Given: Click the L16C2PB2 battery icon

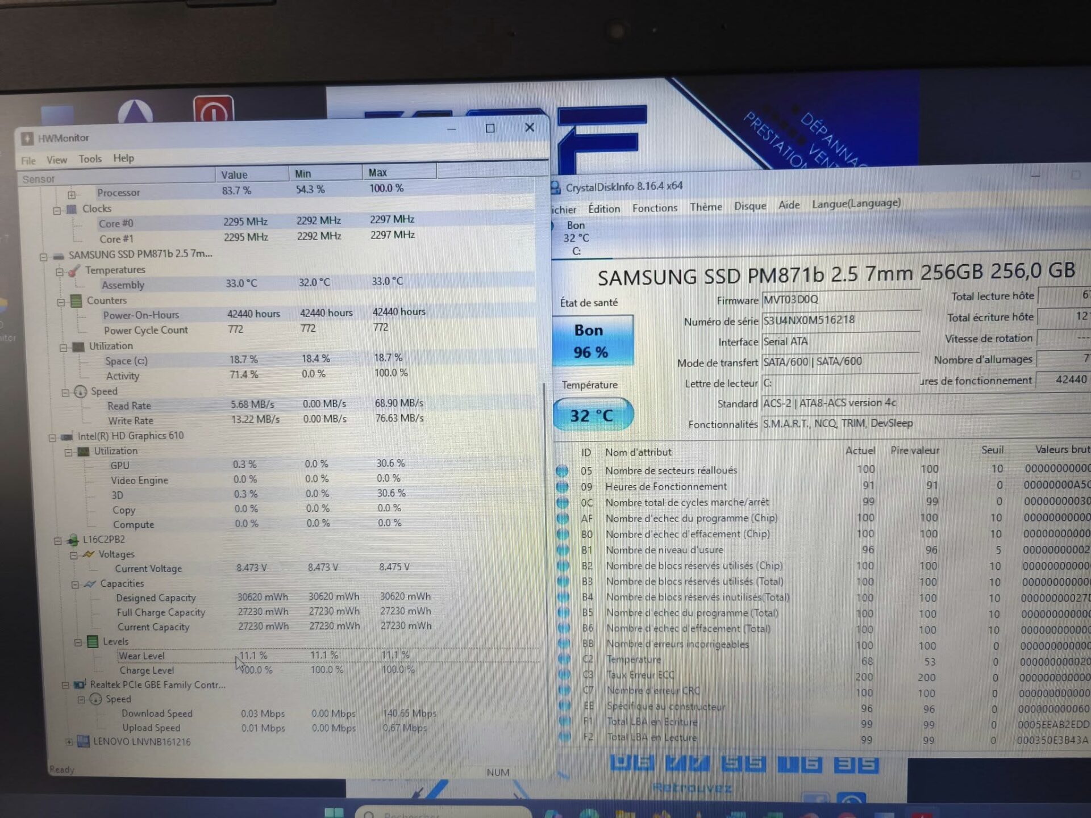Looking at the screenshot, I should click(73, 540).
